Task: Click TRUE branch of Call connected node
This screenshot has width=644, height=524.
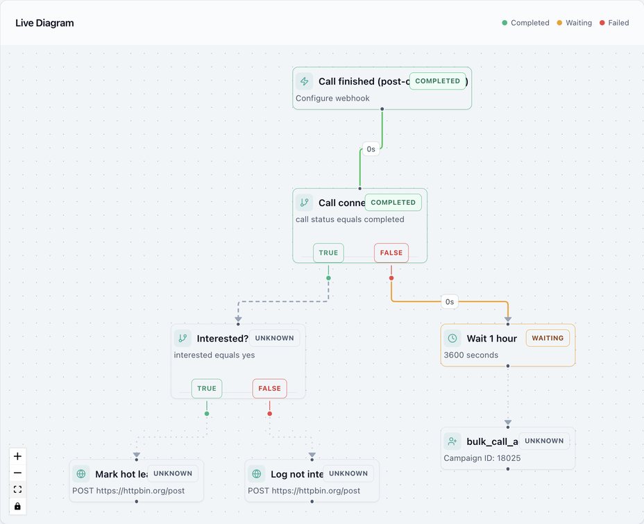Action: pos(328,253)
